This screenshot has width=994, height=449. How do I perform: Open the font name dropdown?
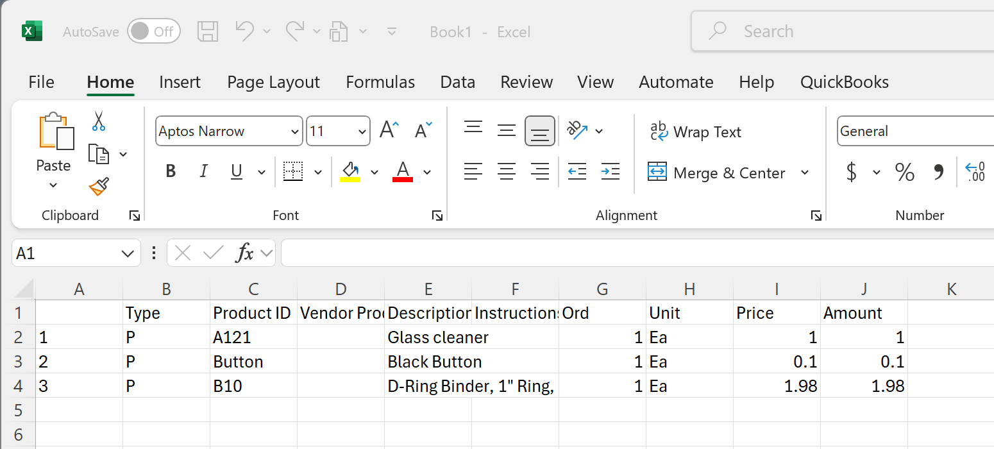294,131
